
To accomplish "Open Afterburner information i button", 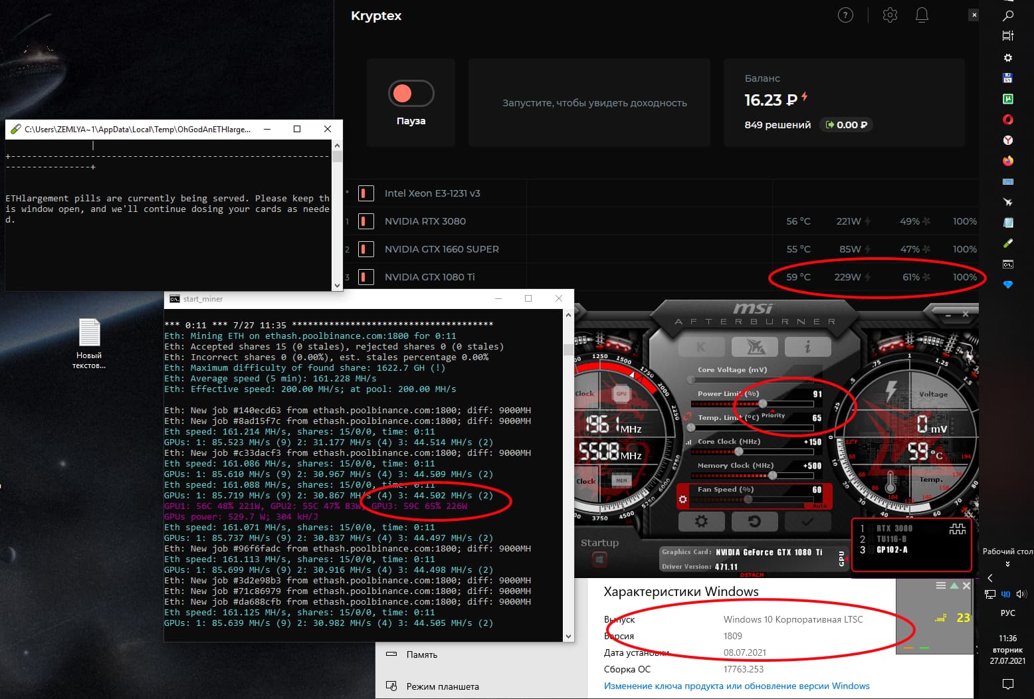I will point(807,346).
